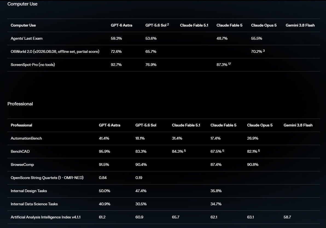Click the BenchCAD row label
The image size is (326, 228).
(x=20, y=151)
